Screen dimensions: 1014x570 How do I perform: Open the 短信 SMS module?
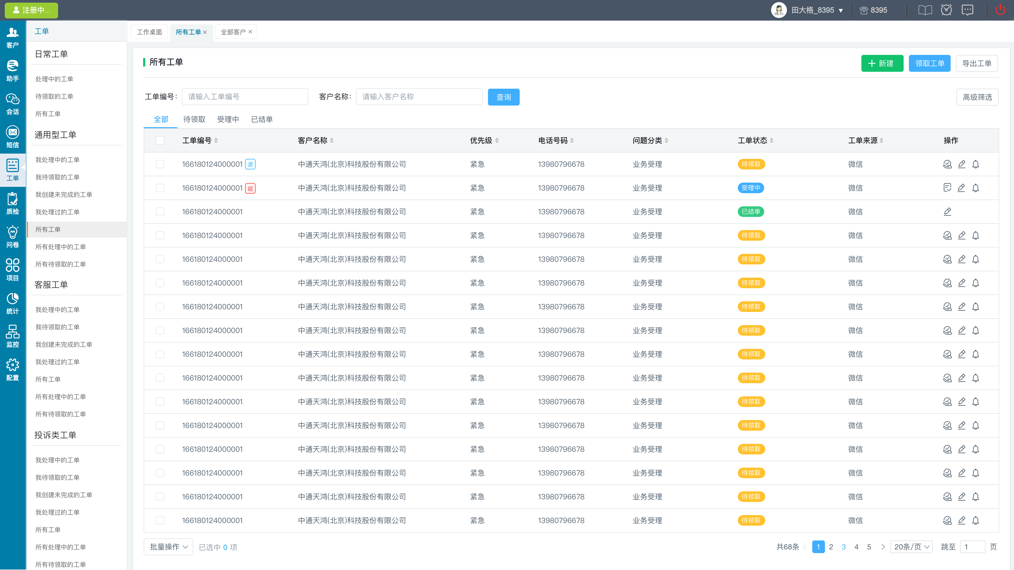pos(13,137)
